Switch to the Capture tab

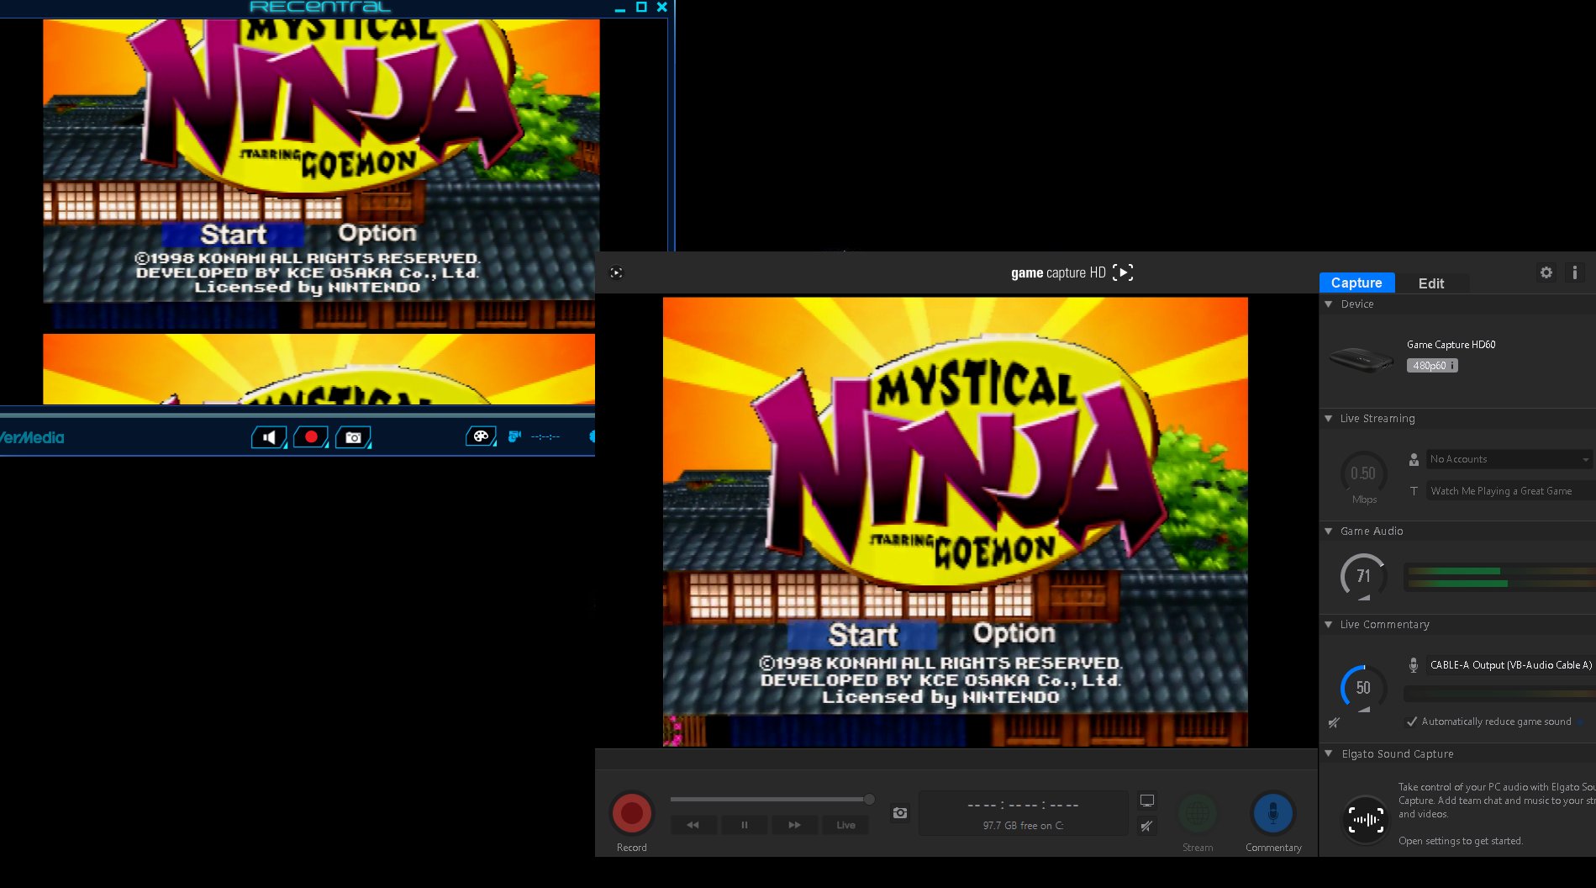click(x=1356, y=283)
